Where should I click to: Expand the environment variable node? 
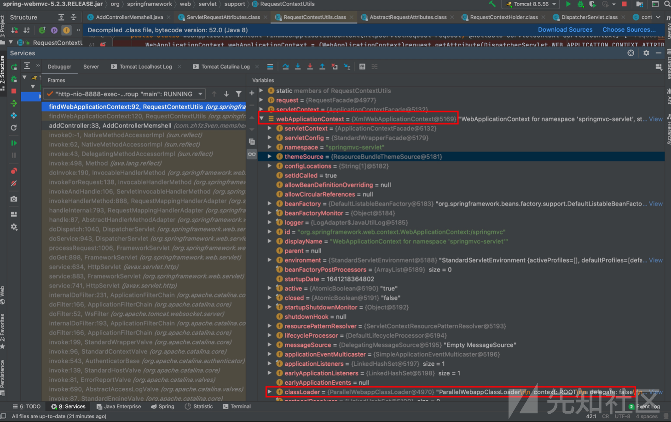tap(270, 260)
